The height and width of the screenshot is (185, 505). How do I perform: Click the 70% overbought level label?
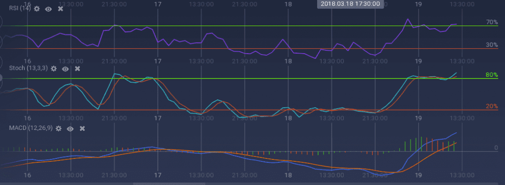(492, 22)
